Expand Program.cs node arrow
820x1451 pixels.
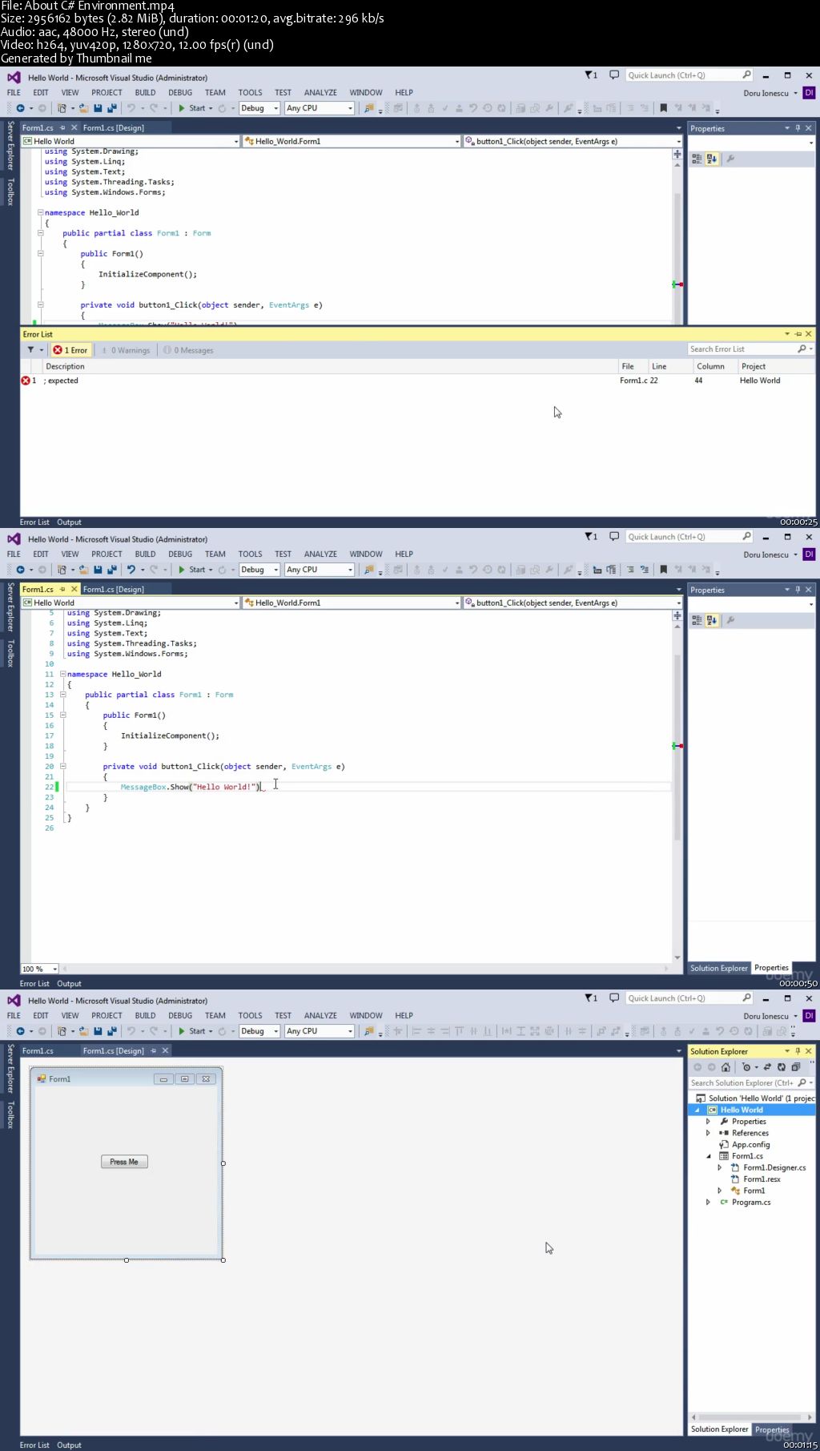708,1202
